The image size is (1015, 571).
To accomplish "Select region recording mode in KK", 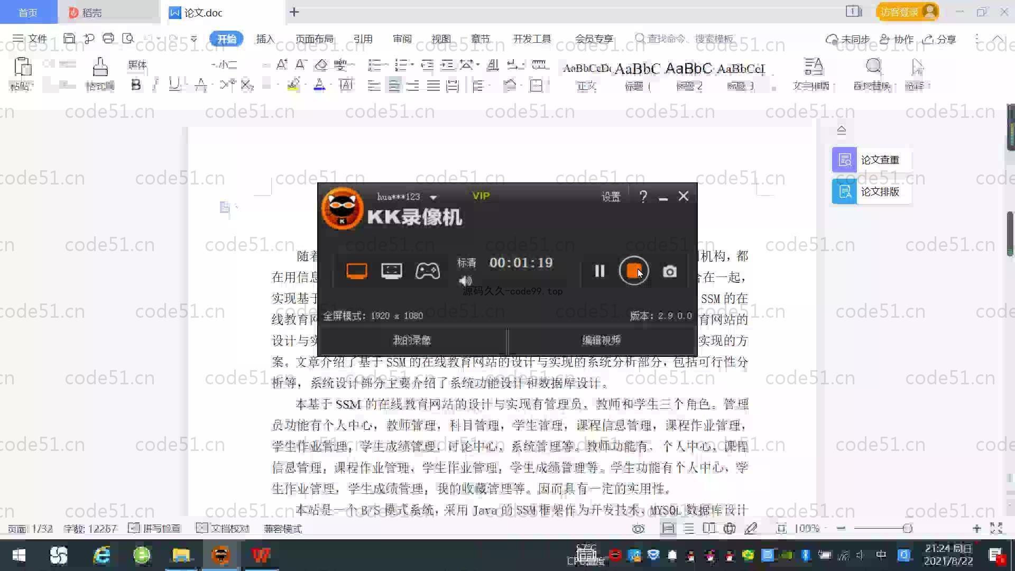I will click(x=391, y=271).
